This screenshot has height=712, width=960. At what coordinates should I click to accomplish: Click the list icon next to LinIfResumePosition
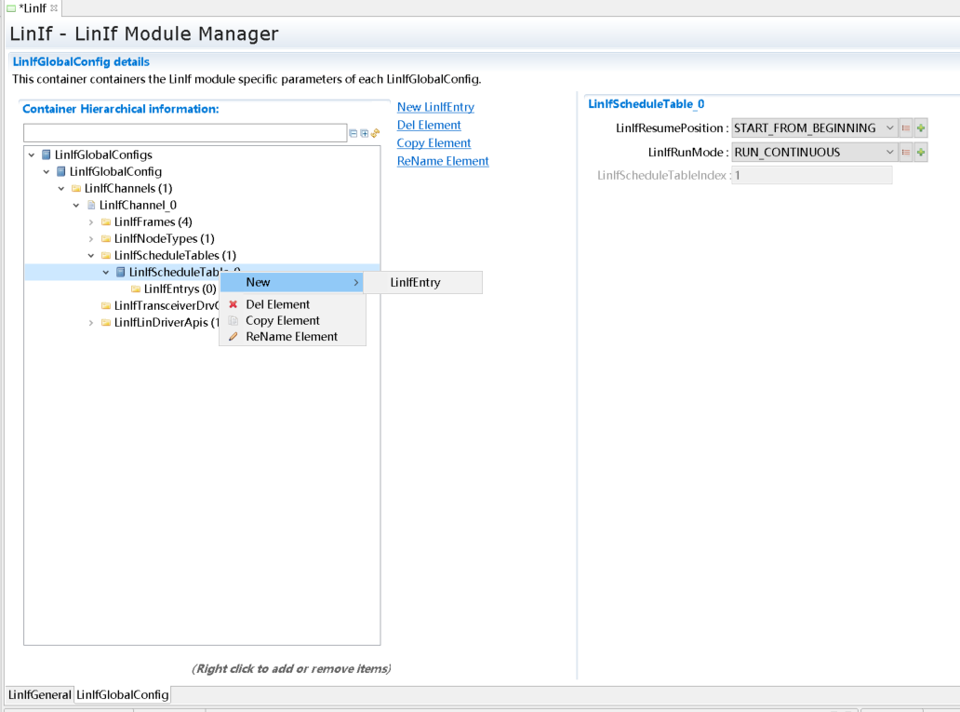coord(906,128)
